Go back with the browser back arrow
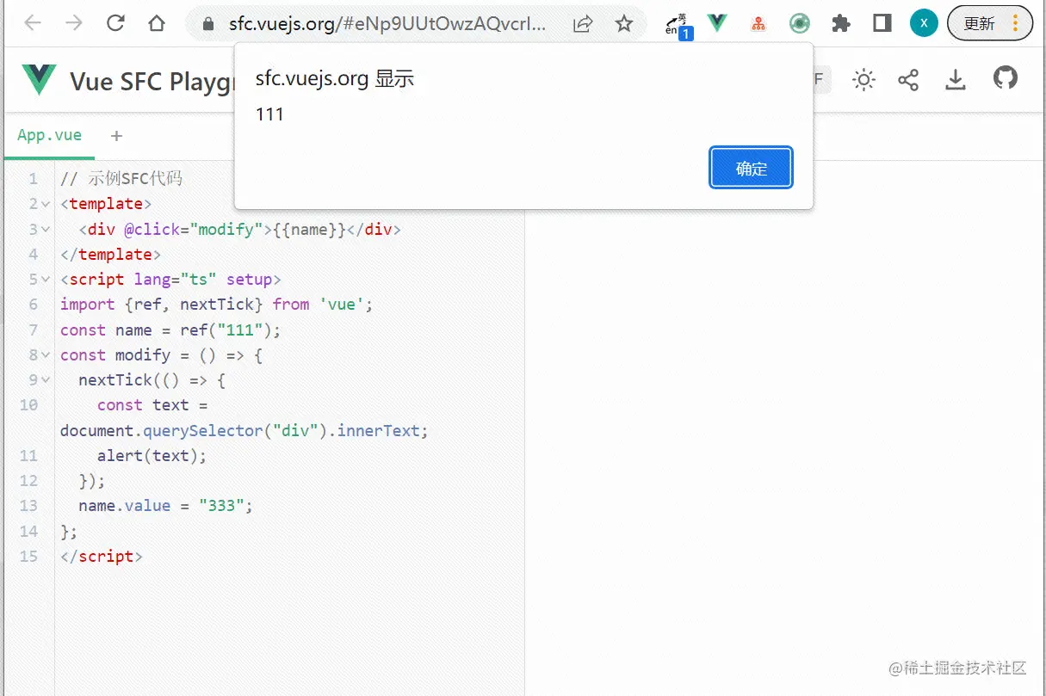This screenshot has height=696, width=1046. pyautogui.click(x=33, y=23)
